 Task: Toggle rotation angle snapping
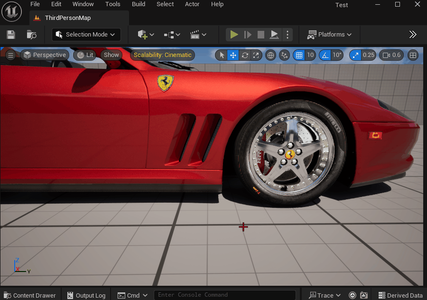[325, 56]
